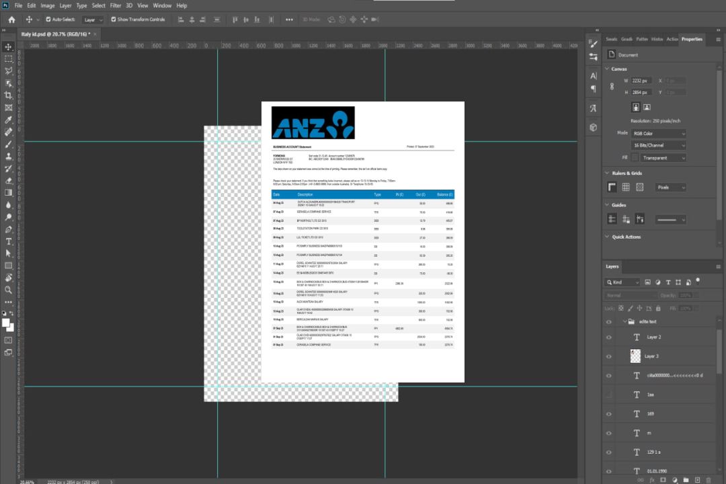
Task: Open the Brush Settings panel icon
Action: pos(594,44)
